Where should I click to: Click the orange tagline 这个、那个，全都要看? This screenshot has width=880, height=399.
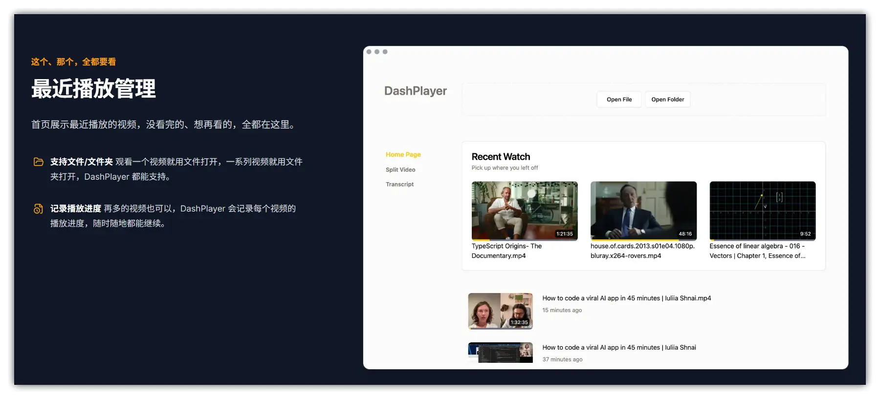73,62
